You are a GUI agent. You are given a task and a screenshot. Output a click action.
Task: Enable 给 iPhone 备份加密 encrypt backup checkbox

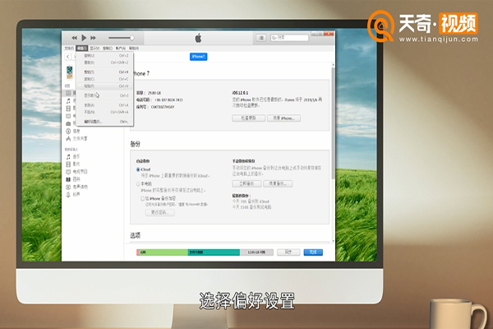tap(142, 199)
